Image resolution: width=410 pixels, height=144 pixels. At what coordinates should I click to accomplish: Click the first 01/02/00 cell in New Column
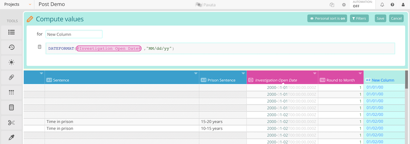pos(384,115)
